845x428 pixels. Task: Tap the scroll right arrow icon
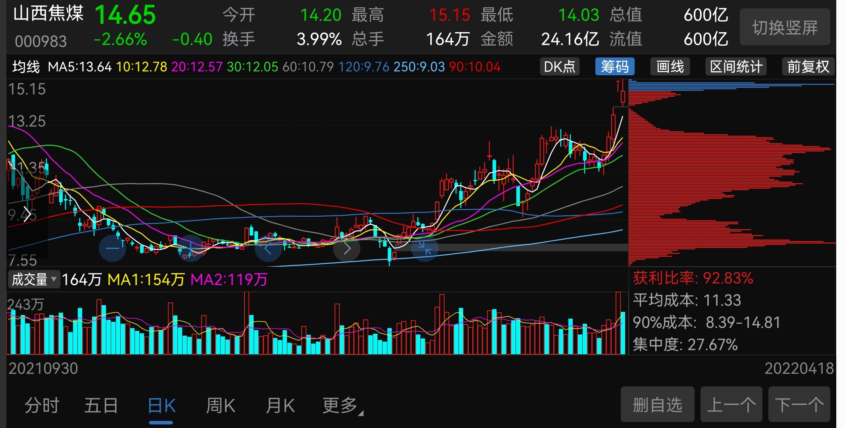(346, 248)
